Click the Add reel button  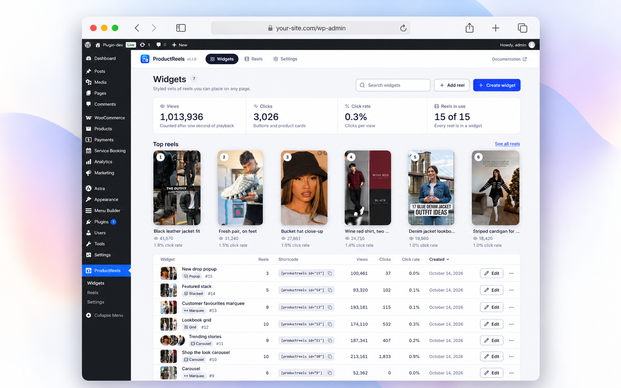pos(452,85)
